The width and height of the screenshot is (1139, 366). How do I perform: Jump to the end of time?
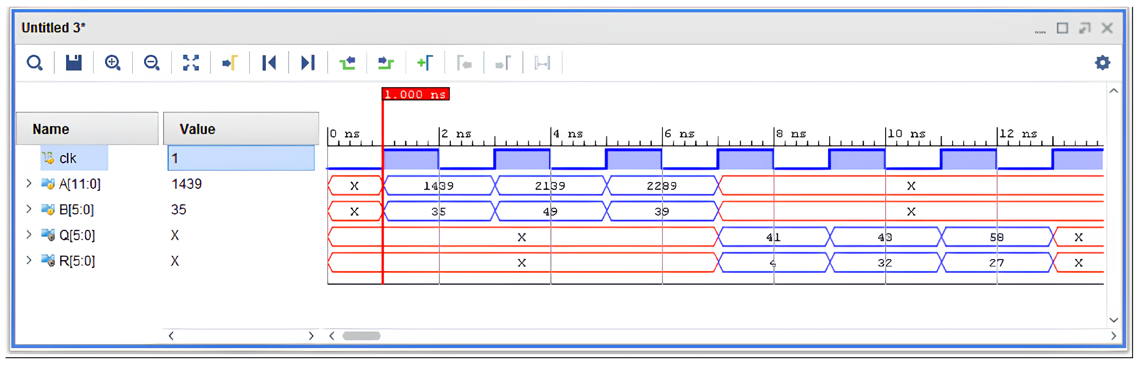click(308, 63)
